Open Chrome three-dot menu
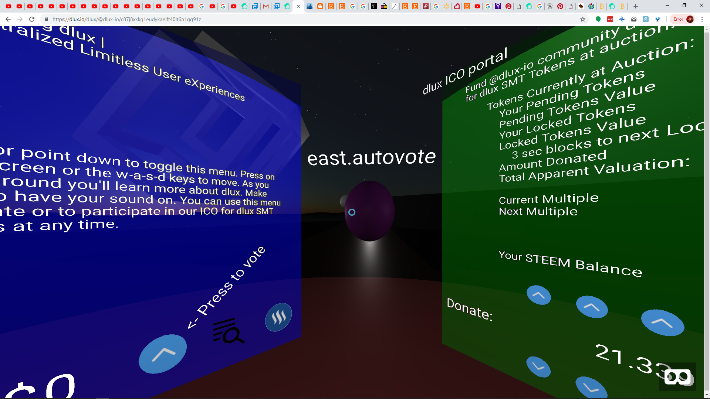Image resolution: width=710 pixels, height=399 pixels. [702, 19]
